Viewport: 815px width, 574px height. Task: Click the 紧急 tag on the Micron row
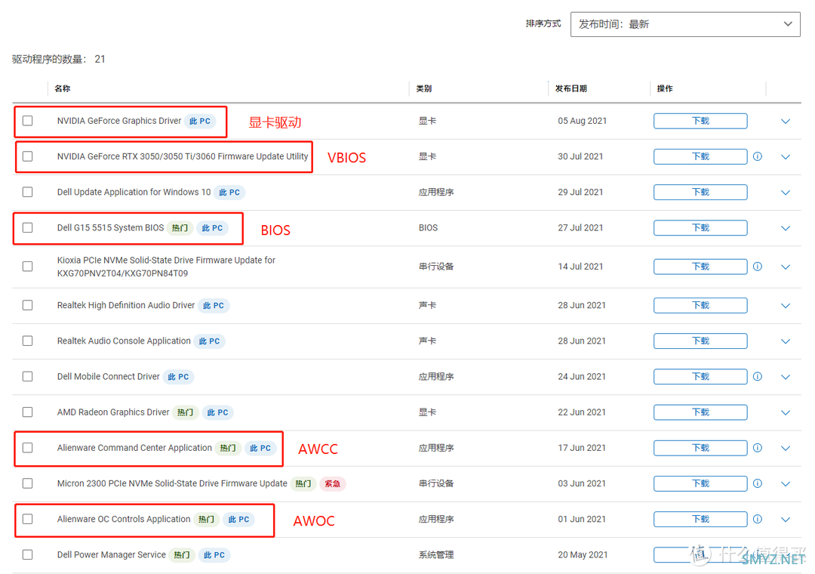tap(333, 483)
